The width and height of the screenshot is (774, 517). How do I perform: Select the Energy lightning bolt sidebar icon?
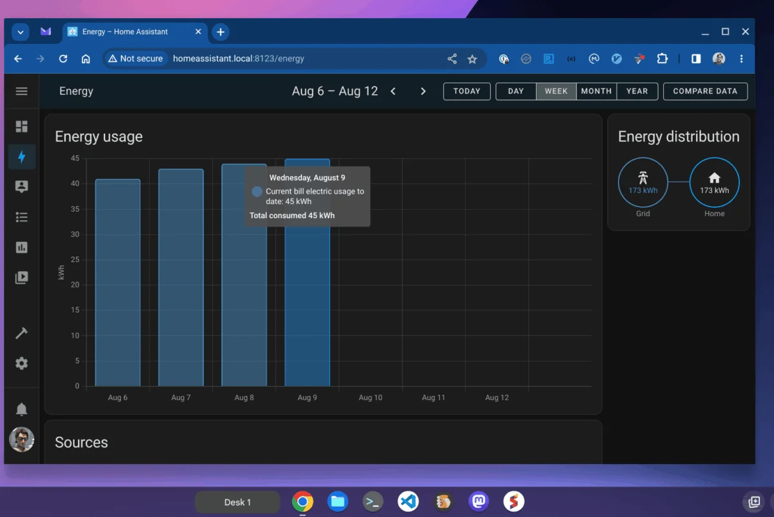pyautogui.click(x=21, y=156)
